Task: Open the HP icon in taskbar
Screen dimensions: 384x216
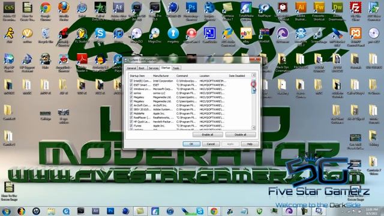Action: [36, 211]
